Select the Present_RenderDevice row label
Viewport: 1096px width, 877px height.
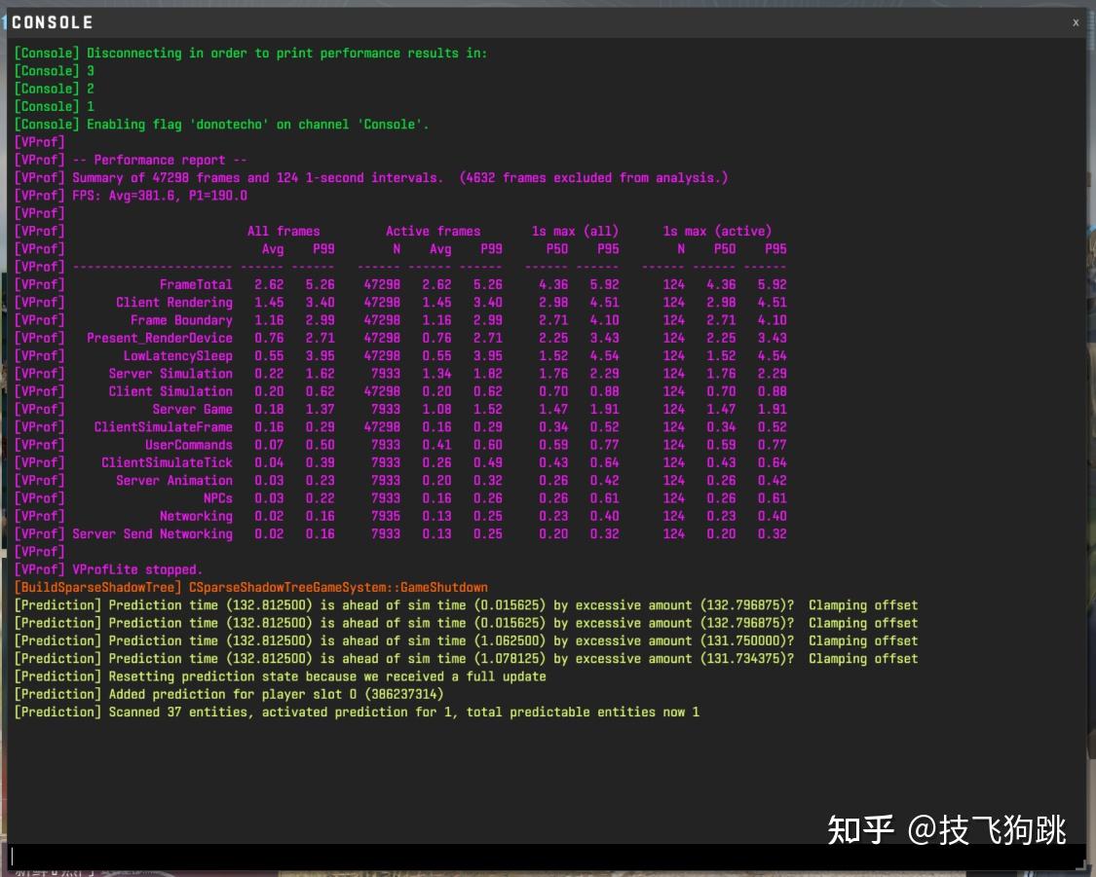(x=160, y=338)
